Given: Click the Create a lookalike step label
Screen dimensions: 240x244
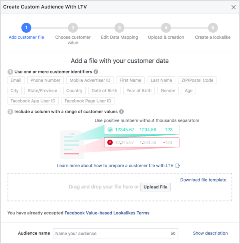Looking at the screenshot, I should [213, 37].
